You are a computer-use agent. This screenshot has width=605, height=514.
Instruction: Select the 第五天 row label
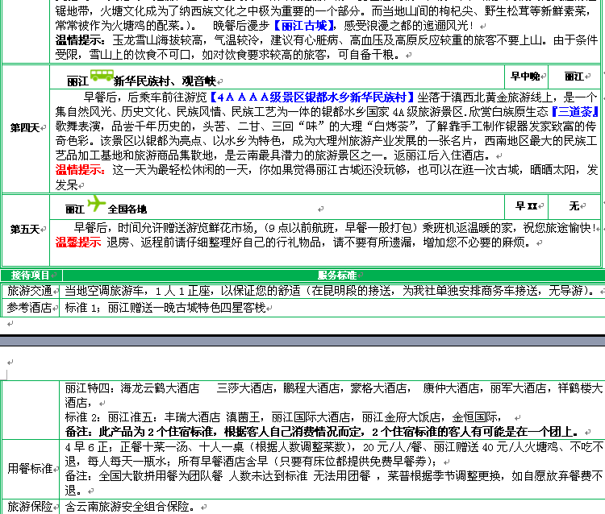coord(27,230)
